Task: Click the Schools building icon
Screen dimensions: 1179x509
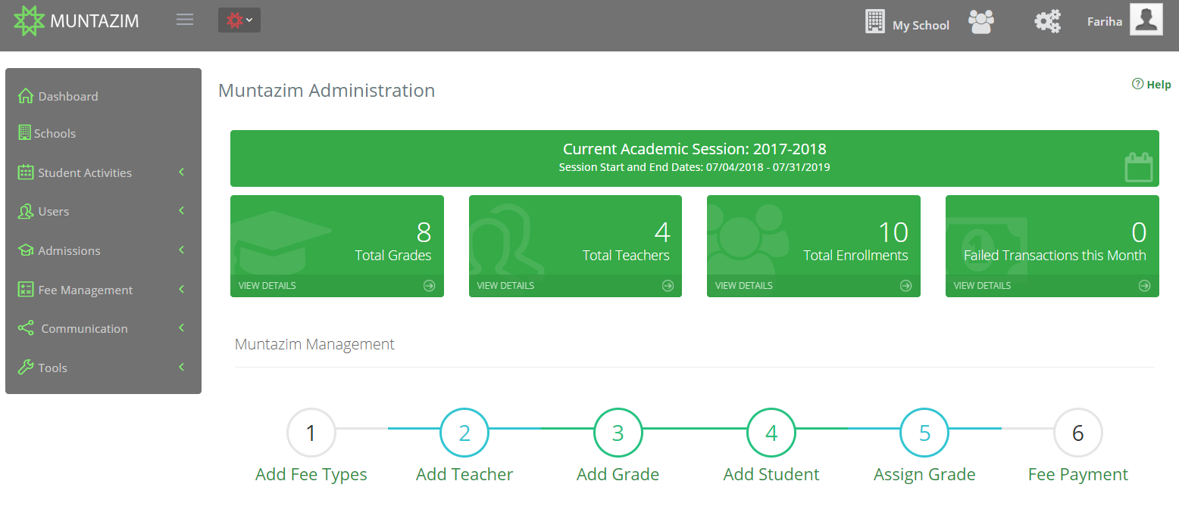Action: coord(24,132)
